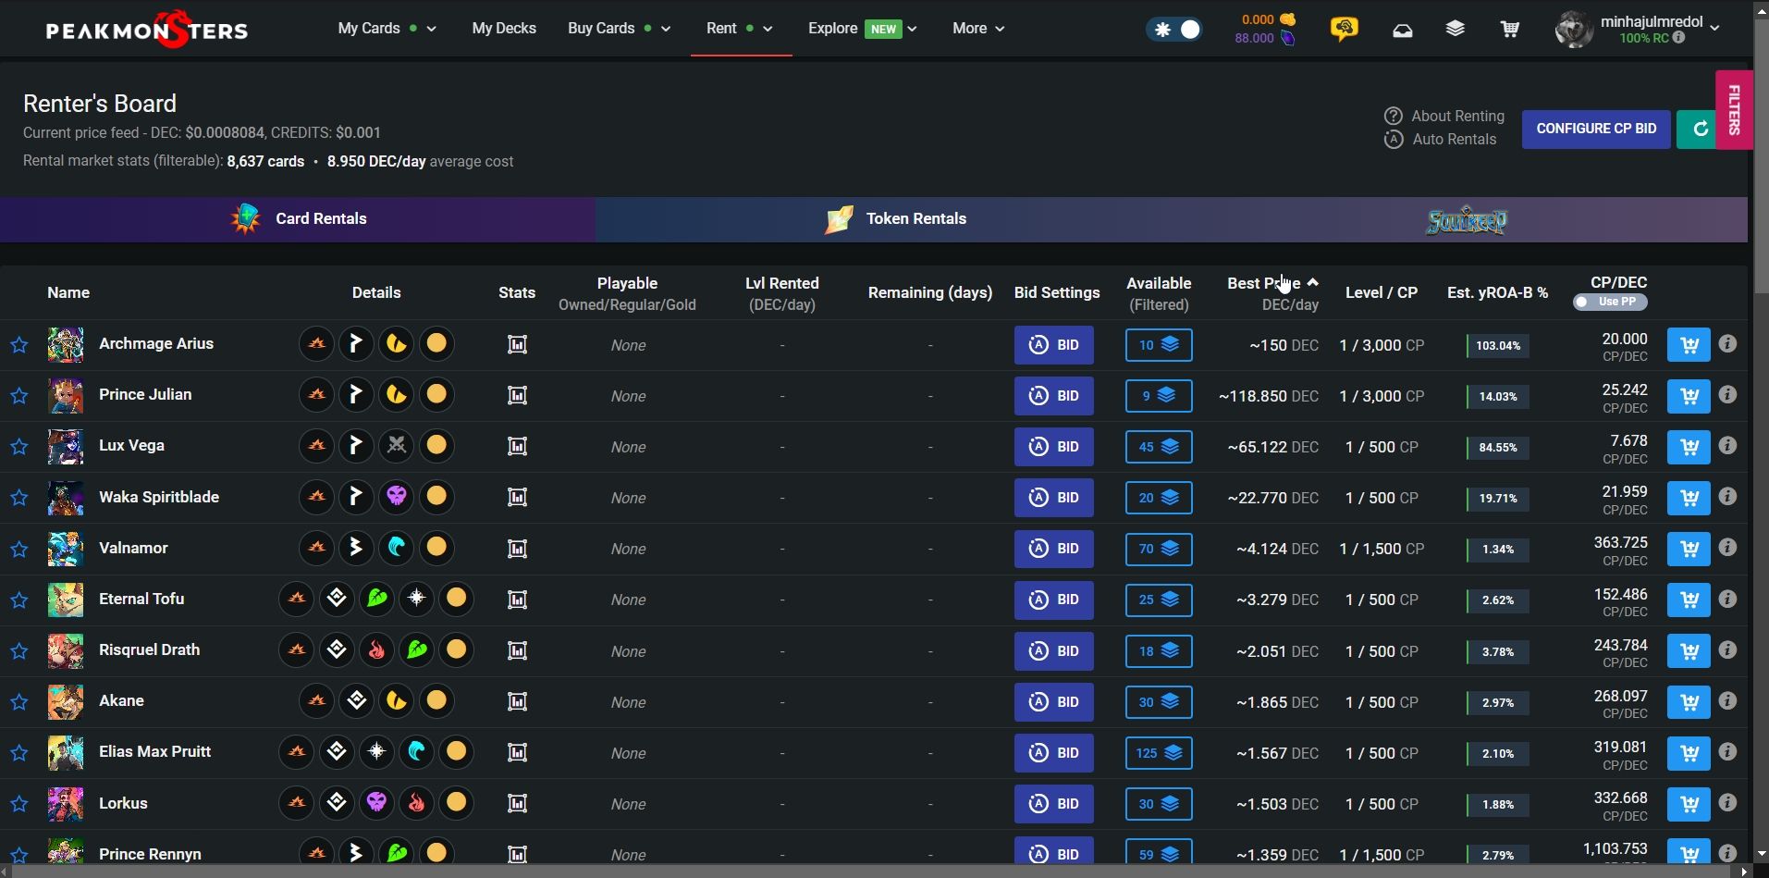Show info icon for Elias Max Pruitt
The height and width of the screenshot is (878, 1769).
tap(1727, 752)
